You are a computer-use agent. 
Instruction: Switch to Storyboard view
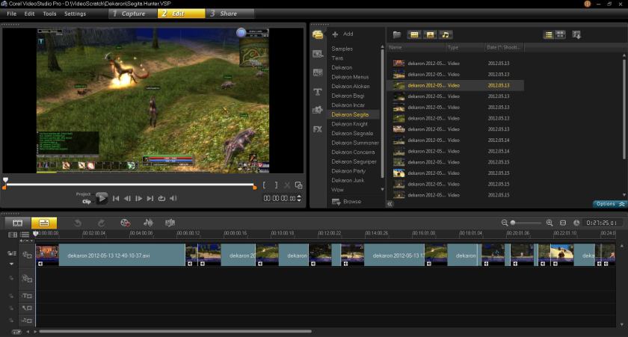pyautogui.click(x=18, y=223)
